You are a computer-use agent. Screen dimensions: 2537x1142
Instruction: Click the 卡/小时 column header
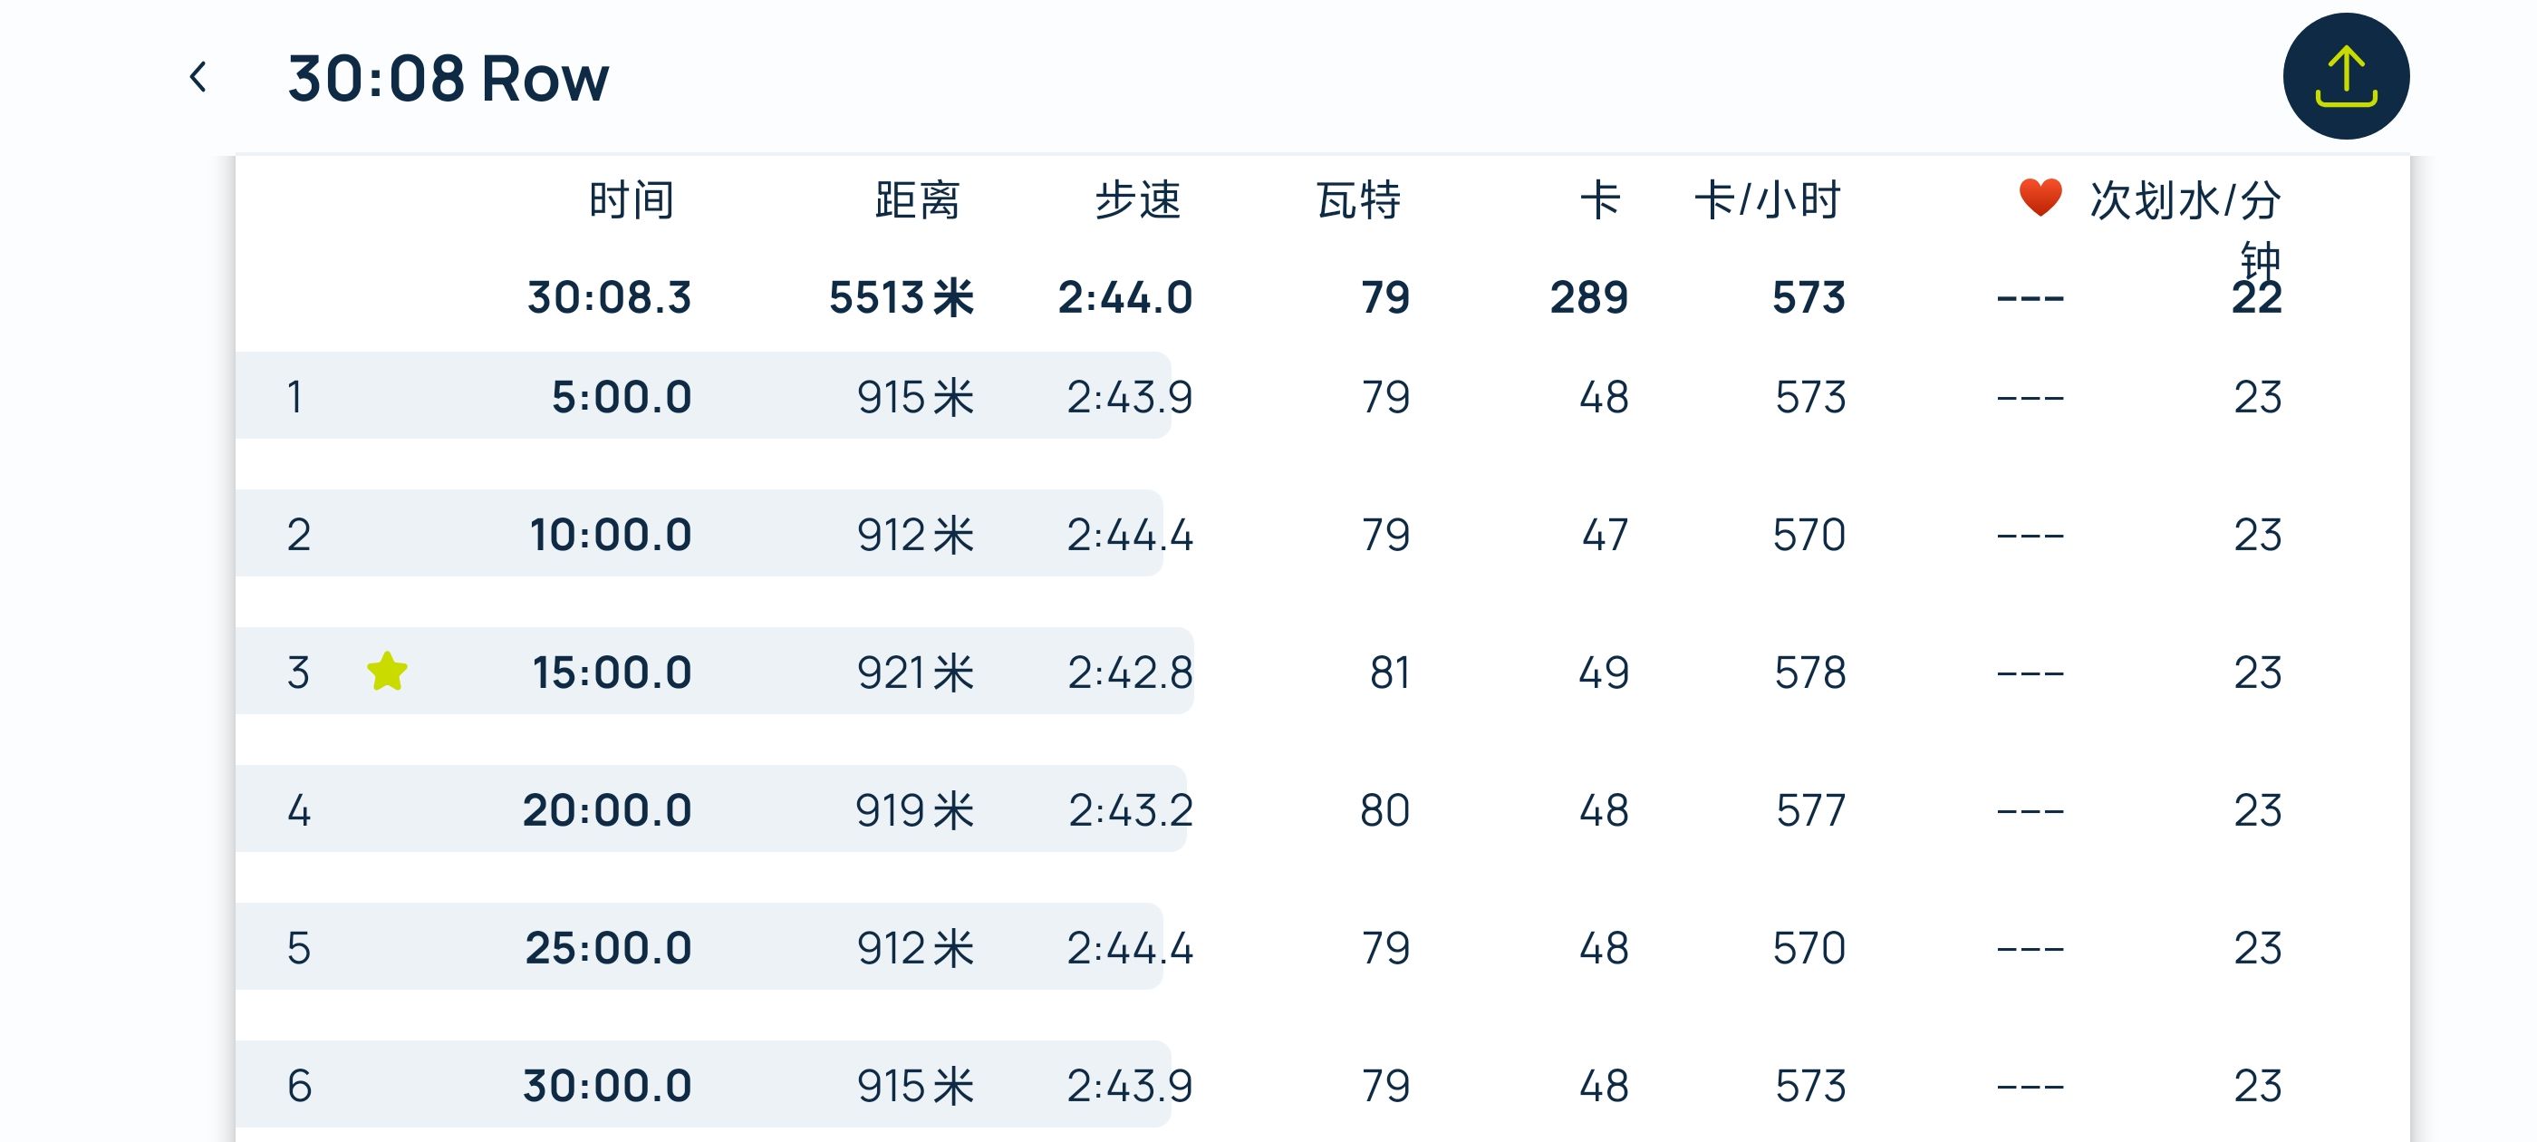coord(1768,200)
